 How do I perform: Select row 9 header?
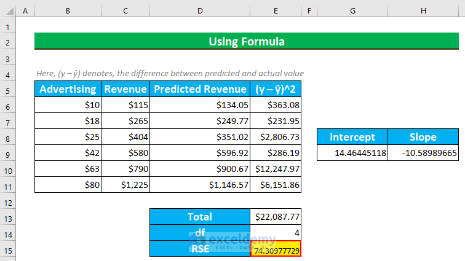7,153
